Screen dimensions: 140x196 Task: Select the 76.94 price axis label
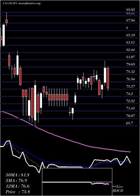pyautogui.click(x=131, y=79)
